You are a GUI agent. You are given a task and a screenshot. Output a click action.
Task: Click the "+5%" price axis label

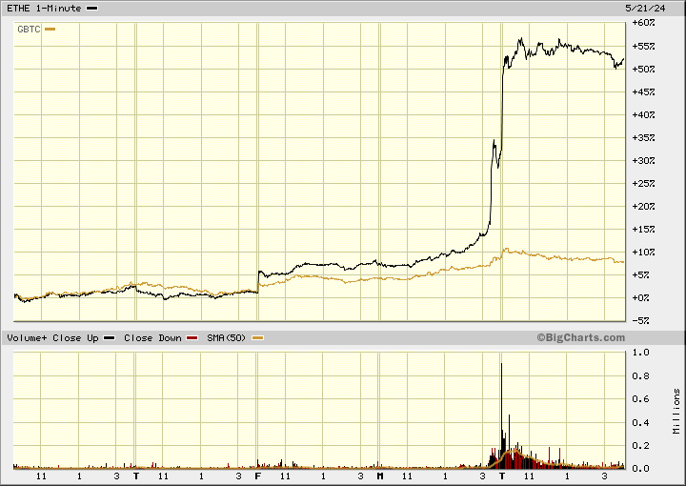(x=641, y=274)
